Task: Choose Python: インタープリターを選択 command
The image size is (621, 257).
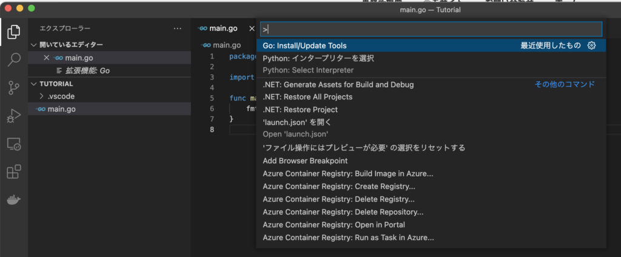Action: click(431, 64)
